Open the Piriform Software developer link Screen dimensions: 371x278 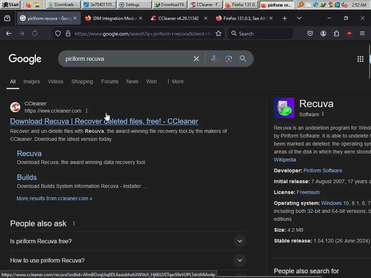[x=323, y=170]
